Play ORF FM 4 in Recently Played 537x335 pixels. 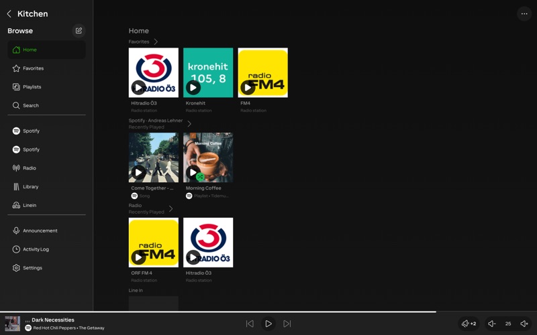[138, 257]
